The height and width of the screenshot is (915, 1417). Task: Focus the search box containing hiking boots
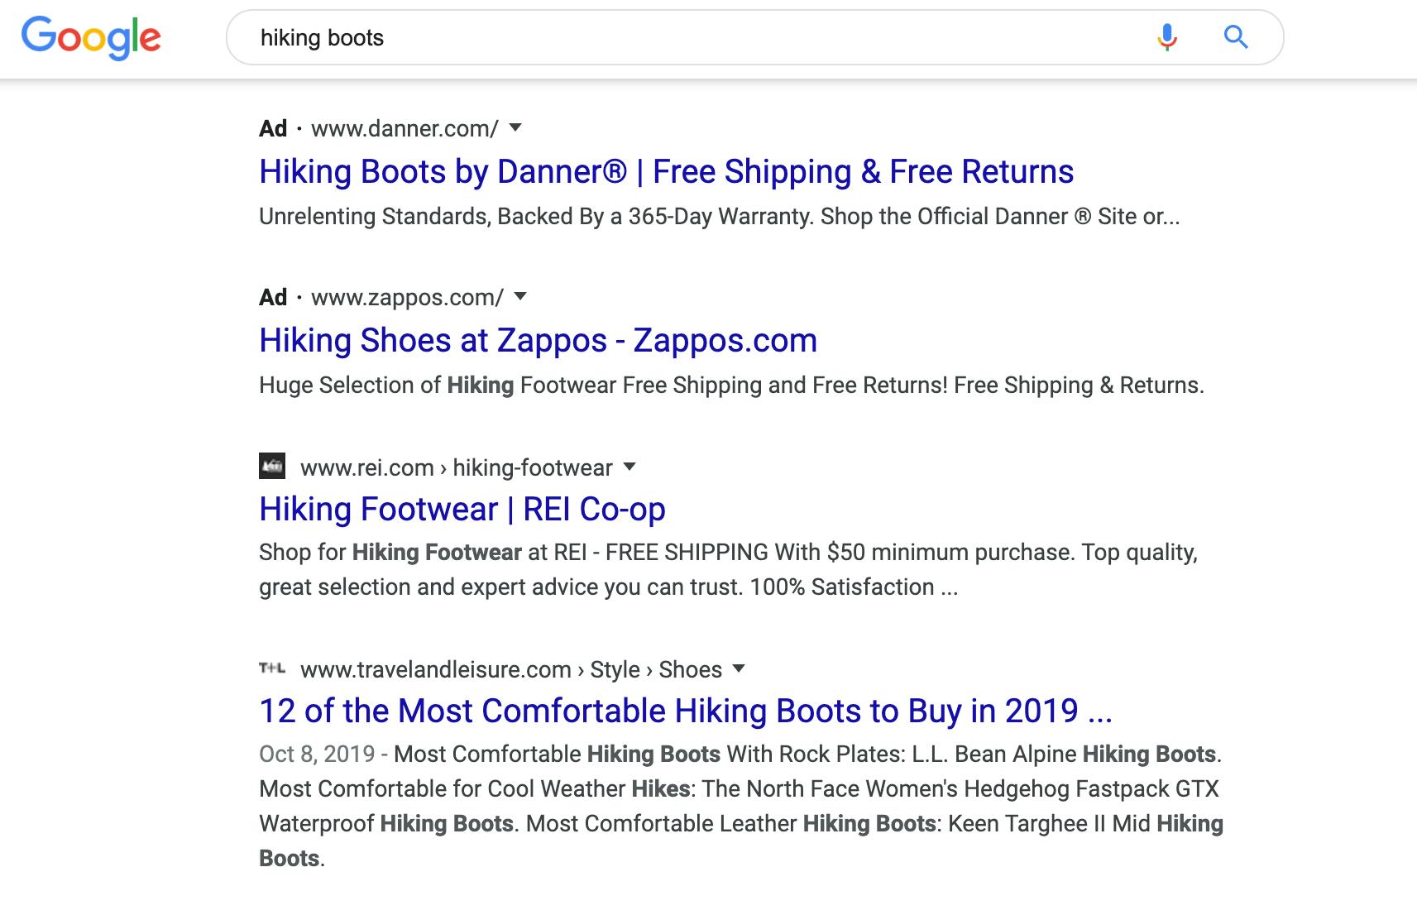(x=695, y=38)
